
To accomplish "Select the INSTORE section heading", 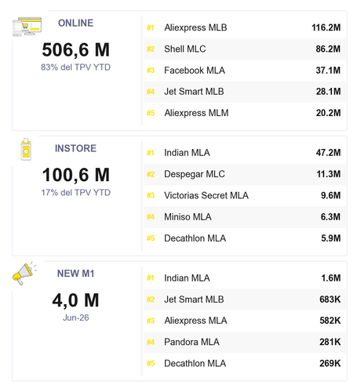I will click(75, 148).
